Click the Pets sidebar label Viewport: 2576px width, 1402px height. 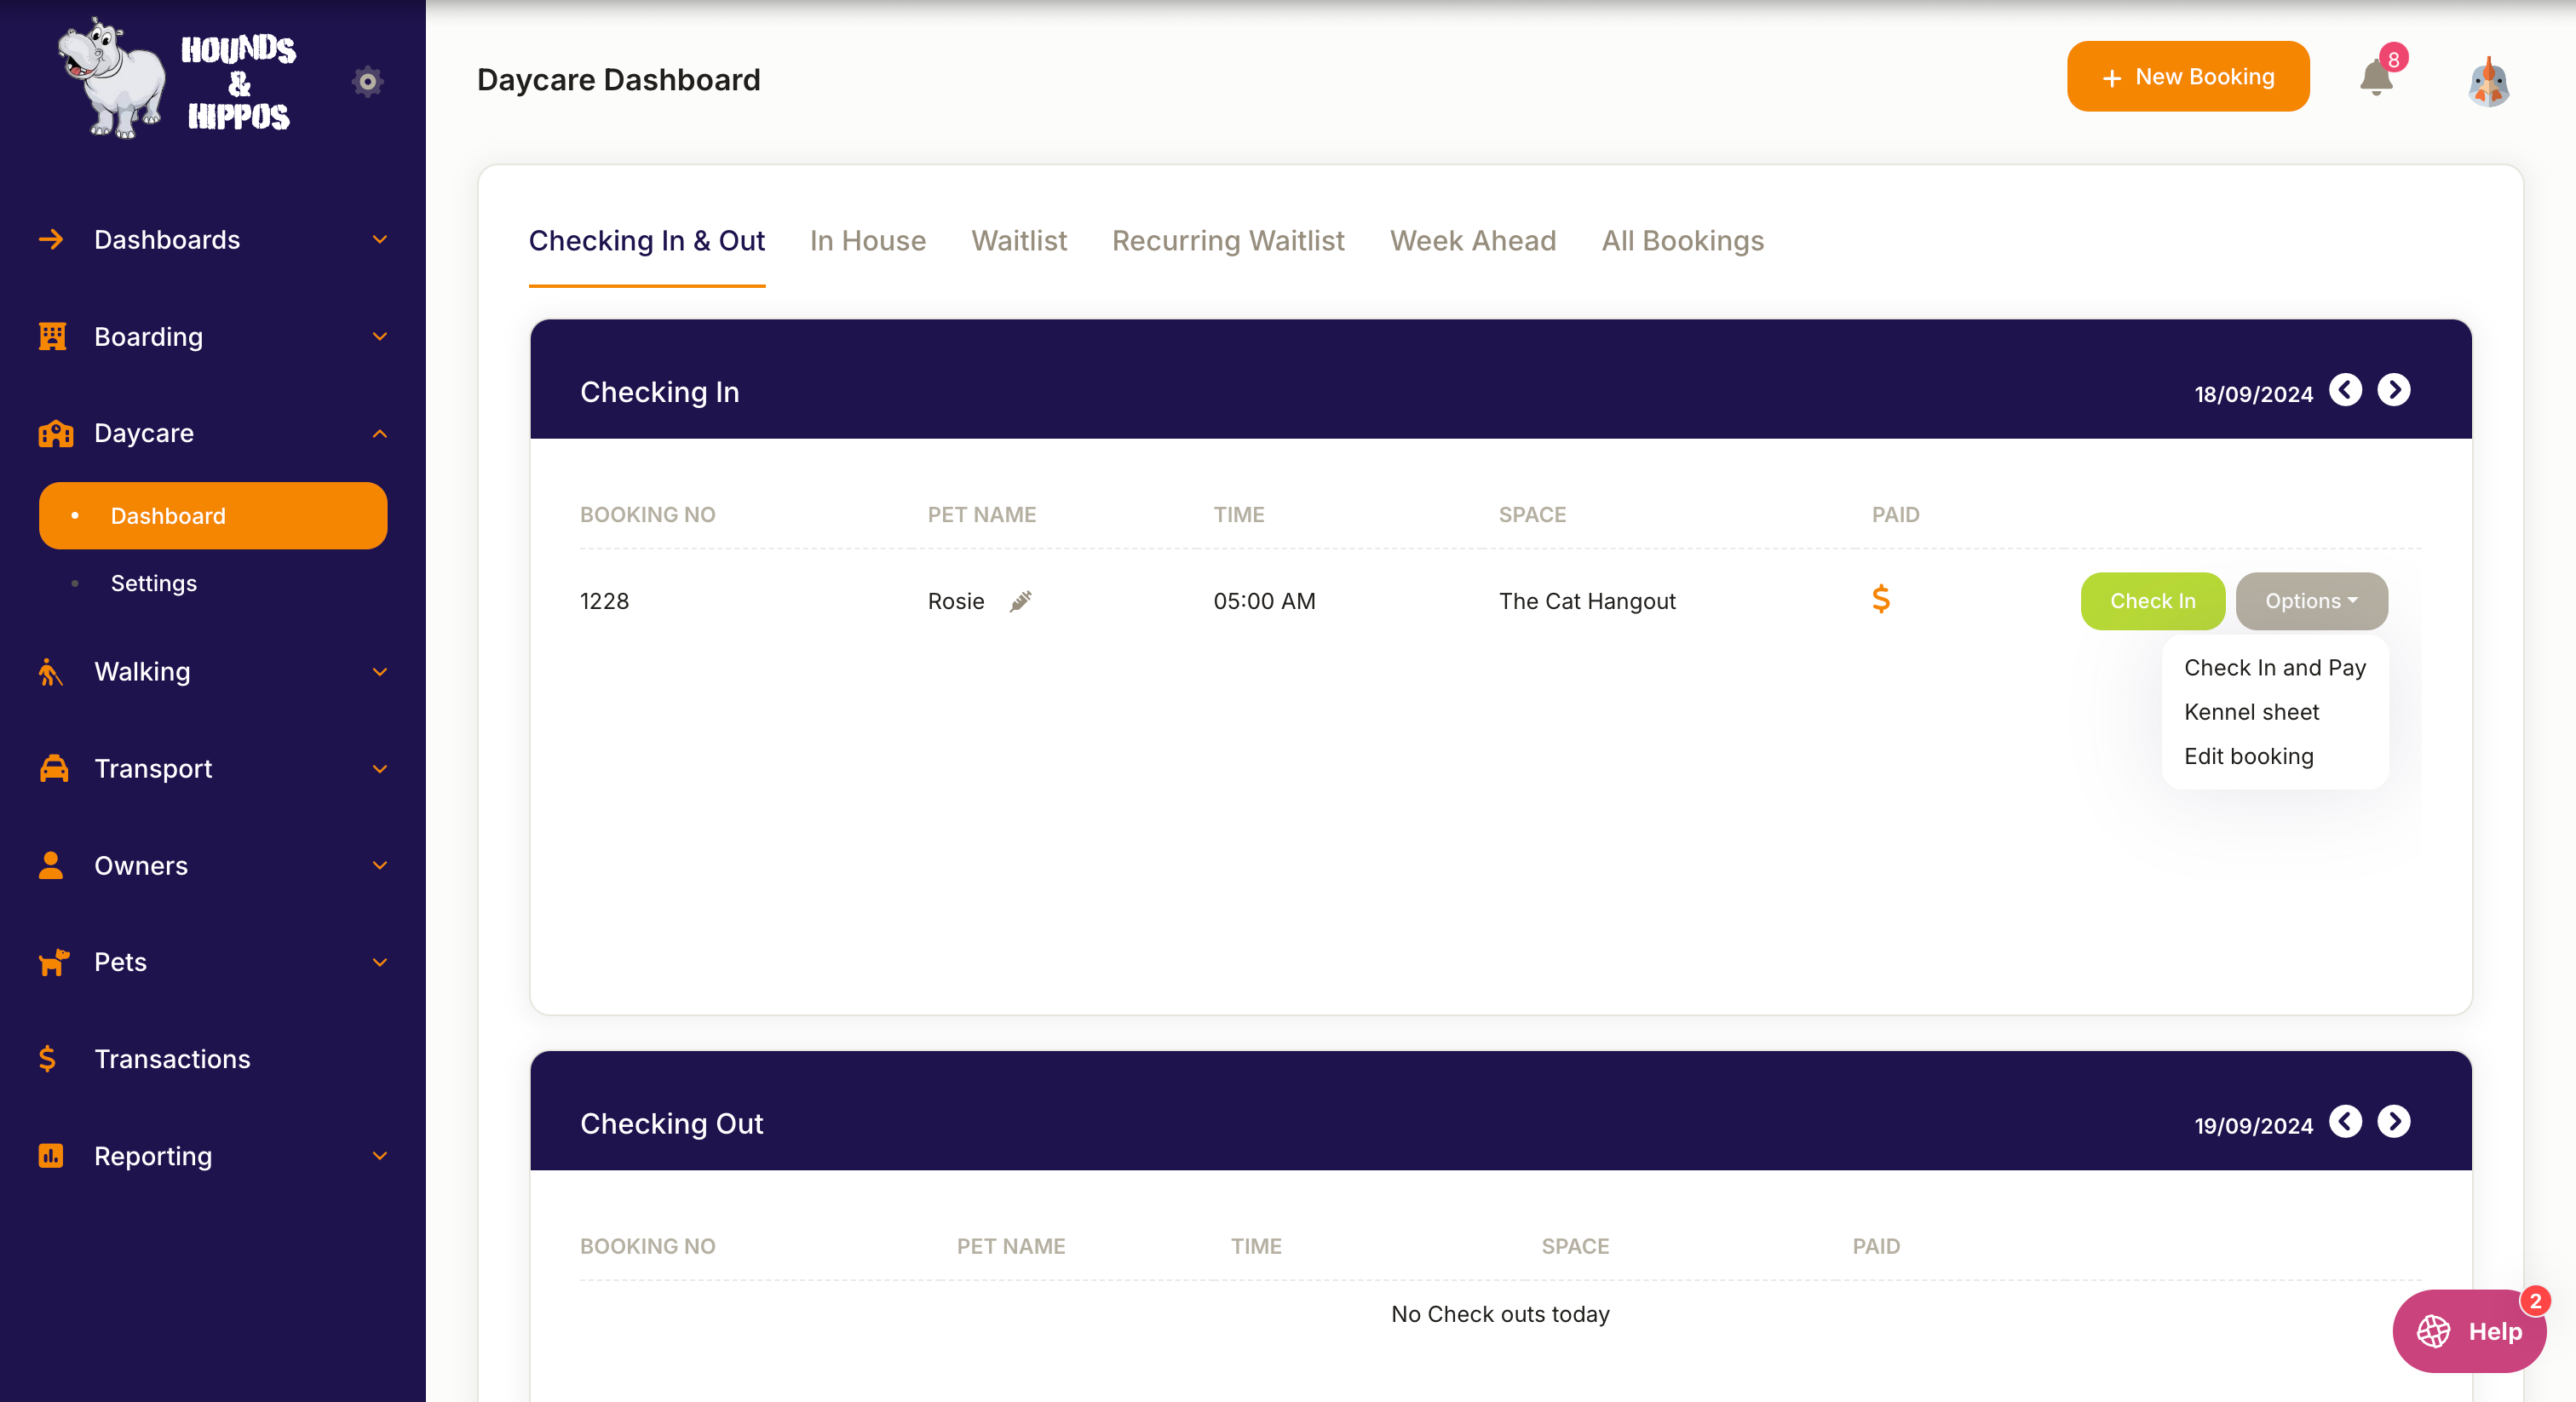[x=120, y=962]
